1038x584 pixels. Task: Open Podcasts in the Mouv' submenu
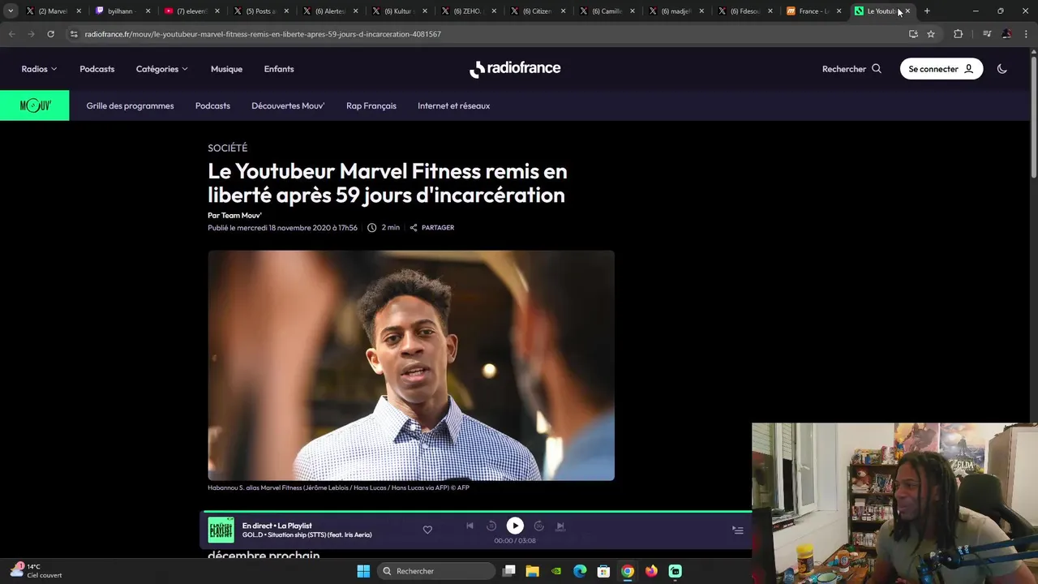tap(212, 105)
